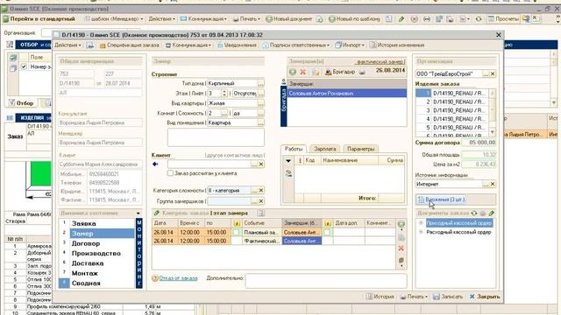Open the Коммуникация menu in the order dialog
561x315 pixels.
coord(188,45)
